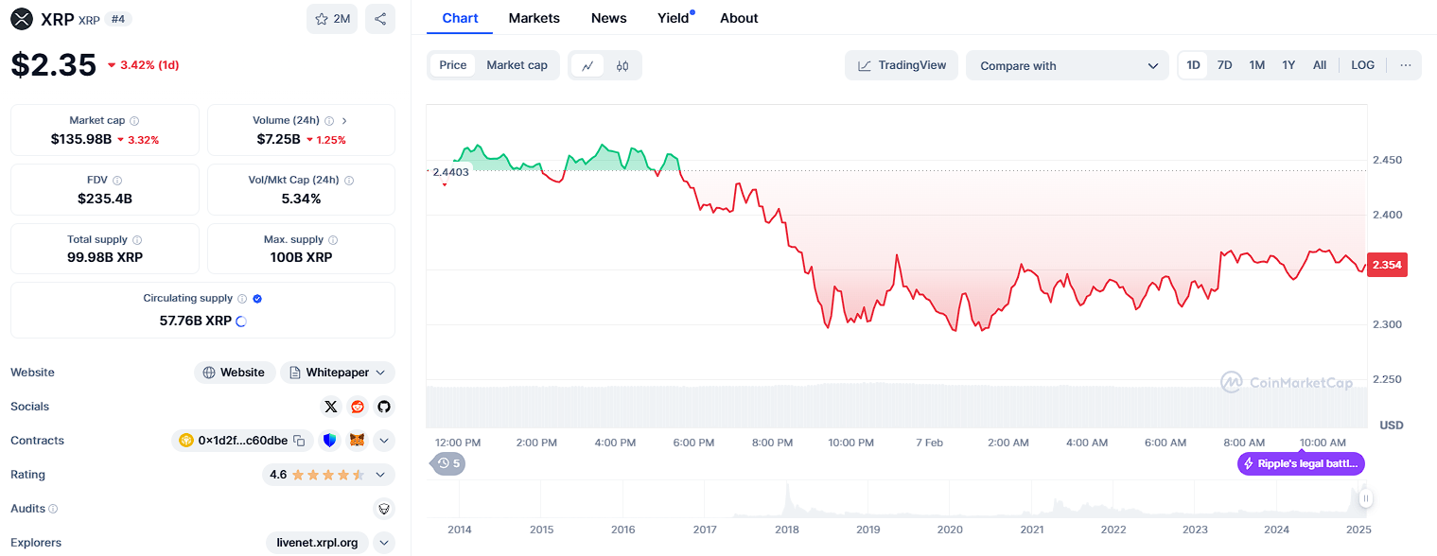Add XRP to watchlist with star button
Screen dimensions: 1437x556
coord(331,19)
